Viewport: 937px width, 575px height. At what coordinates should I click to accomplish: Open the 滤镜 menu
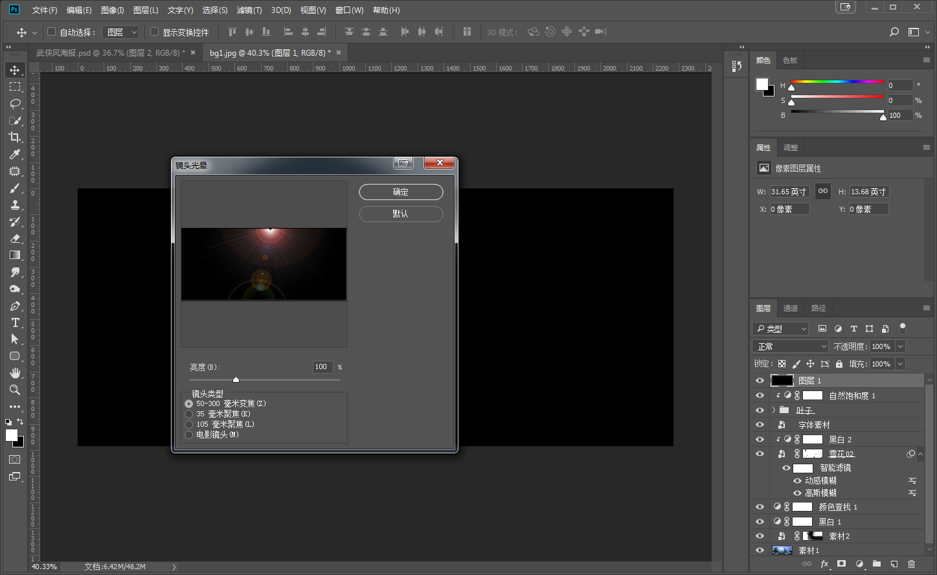(x=249, y=10)
